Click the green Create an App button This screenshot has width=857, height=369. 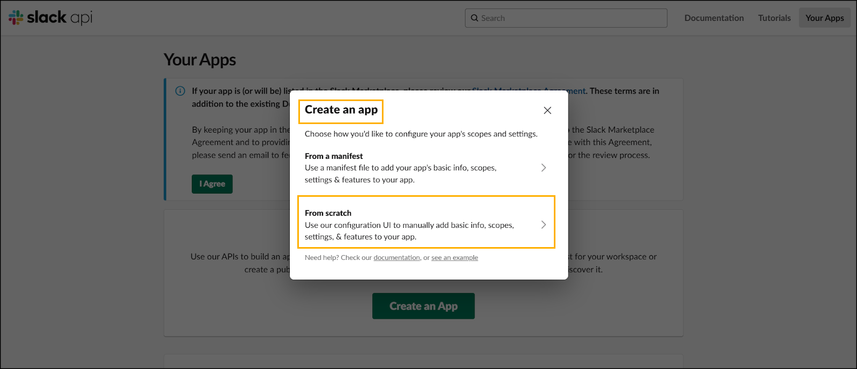pos(424,306)
